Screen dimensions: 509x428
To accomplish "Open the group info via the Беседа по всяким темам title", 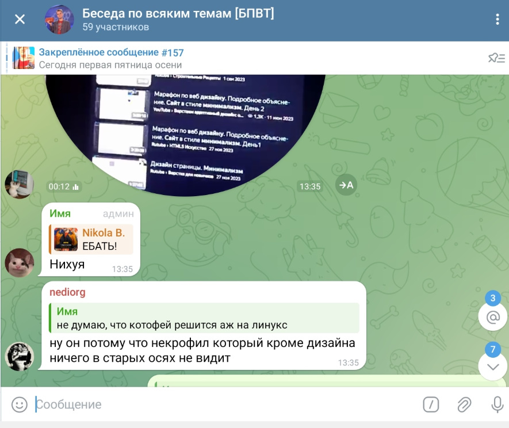I will 178,13.
